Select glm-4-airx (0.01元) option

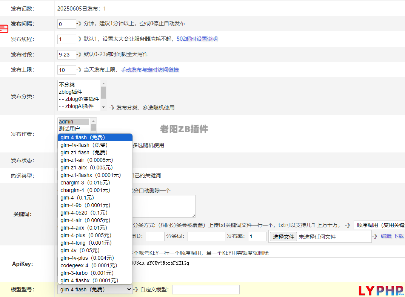95,228
